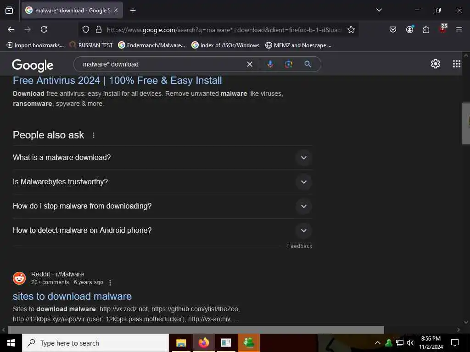470x352 pixels.
Task: Open Free Antivirus 2024 ad link
Action: 117,81
